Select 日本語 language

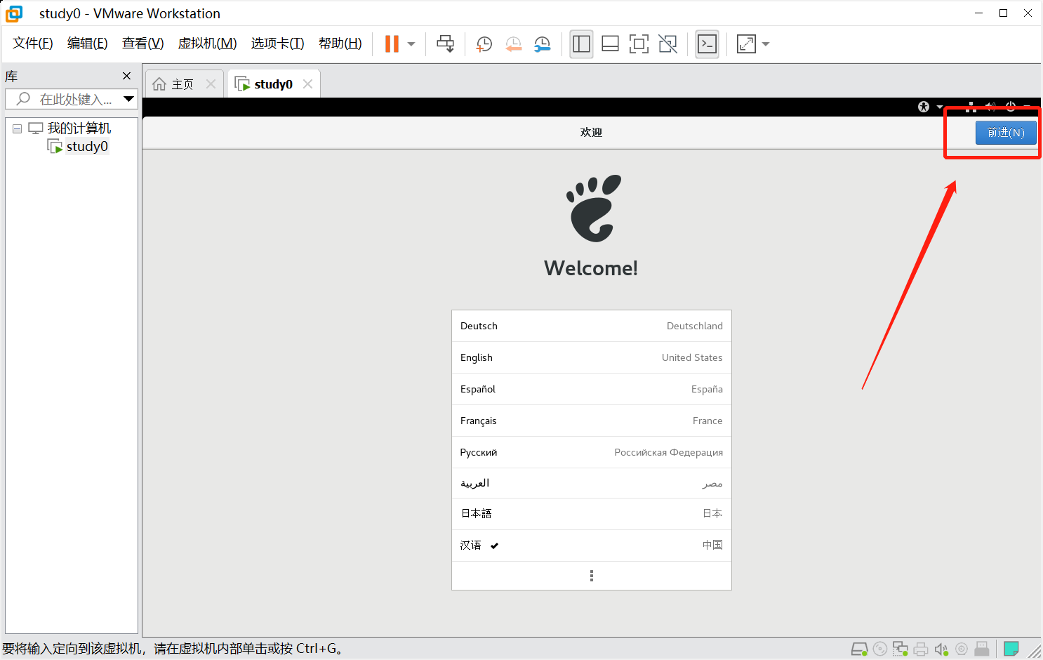(x=592, y=514)
